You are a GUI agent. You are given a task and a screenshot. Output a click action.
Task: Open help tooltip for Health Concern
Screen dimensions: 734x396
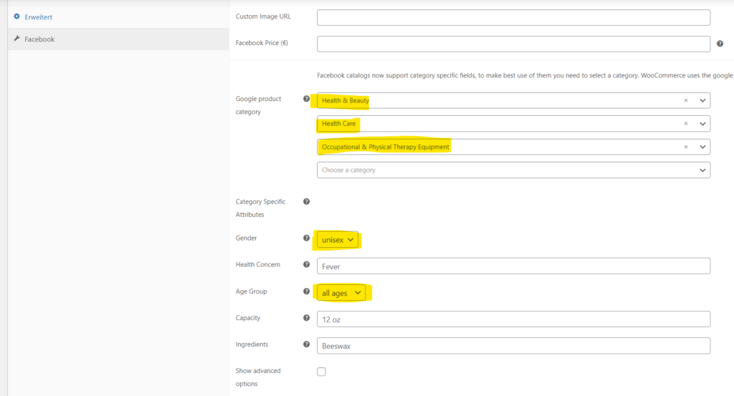[x=306, y=264]
